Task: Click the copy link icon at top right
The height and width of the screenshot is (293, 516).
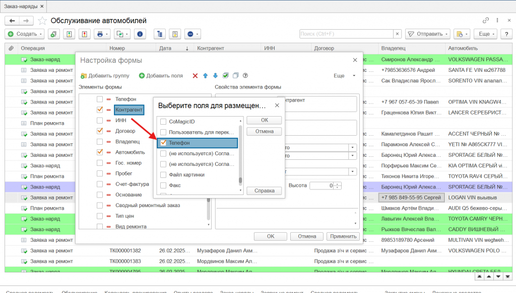Action: coord(486,21)
